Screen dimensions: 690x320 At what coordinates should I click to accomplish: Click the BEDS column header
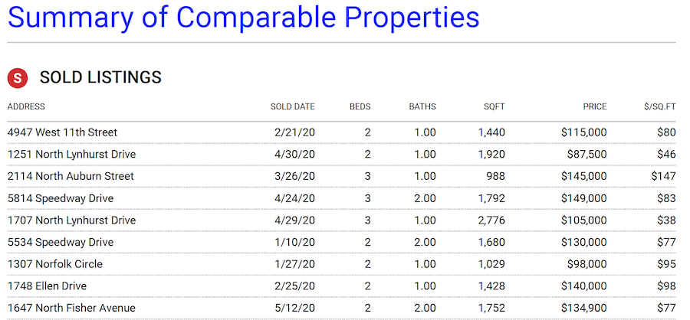(360, 106)
